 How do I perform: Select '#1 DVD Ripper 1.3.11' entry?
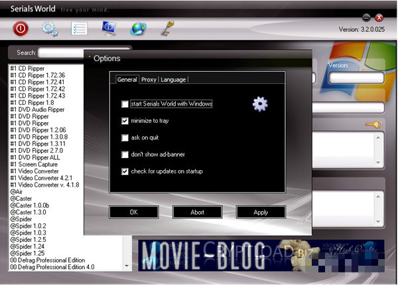coord(38,144)
